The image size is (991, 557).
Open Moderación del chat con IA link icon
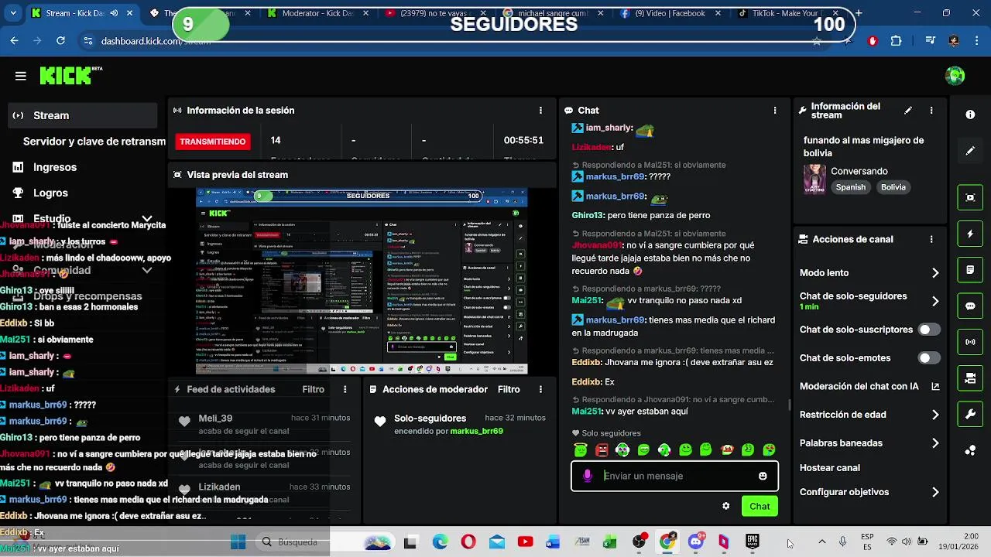pyautogui.click(x=935, y=386)
